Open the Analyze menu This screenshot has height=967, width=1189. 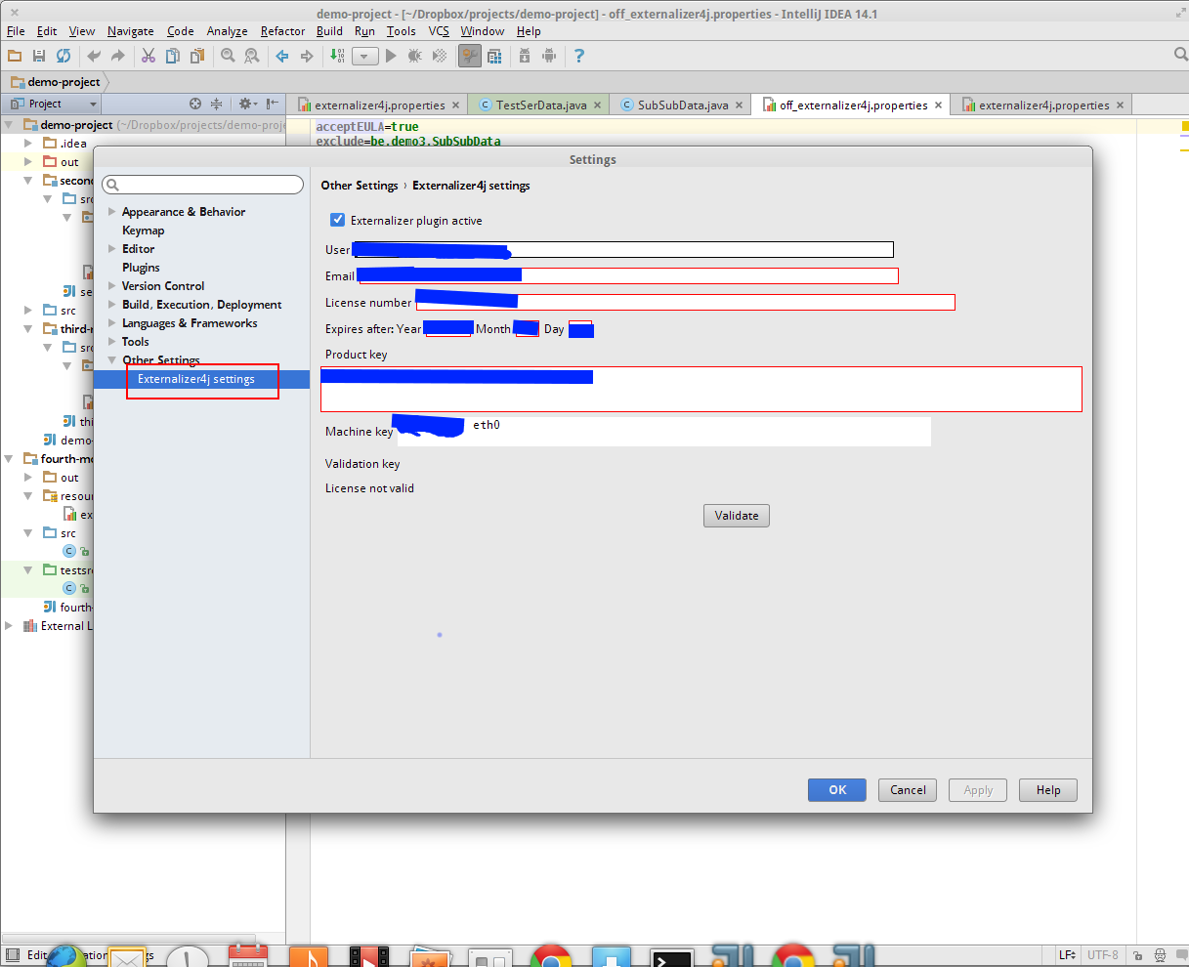(227, 31)
